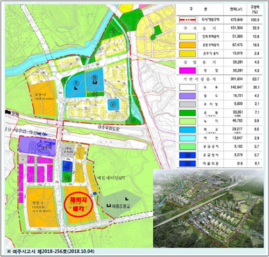This screenshot has height=257, width=269.
Task: Click the red dashed boundary legend symbol
Action: [187, 20]
